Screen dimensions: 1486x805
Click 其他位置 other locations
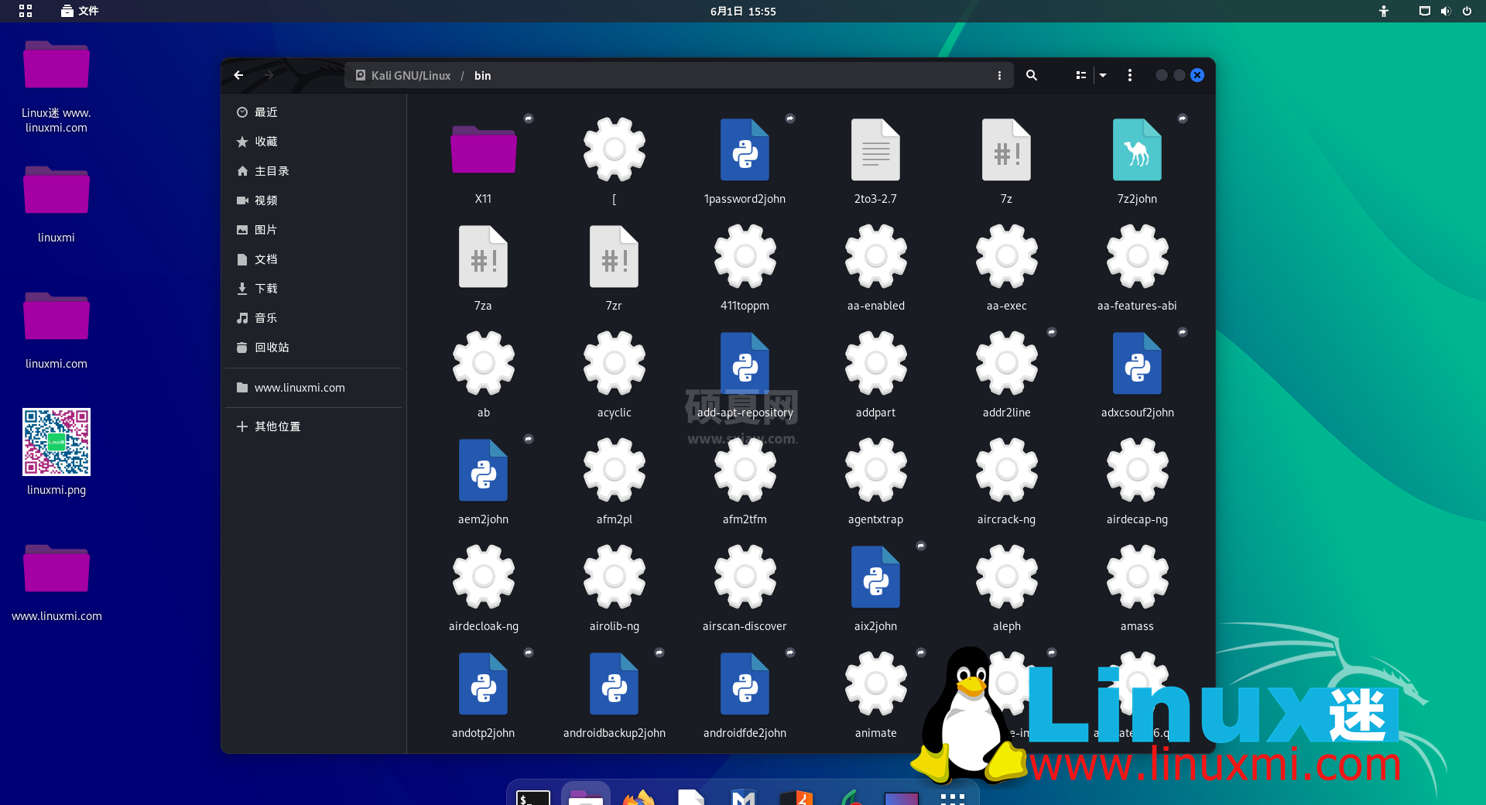pyautogui.click(x=313, y=426)
